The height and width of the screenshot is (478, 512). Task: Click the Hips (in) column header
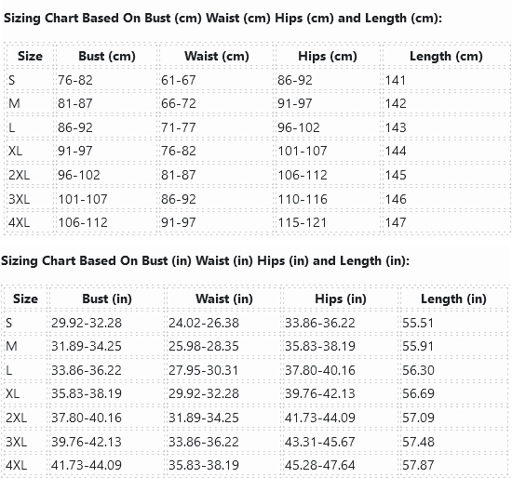coord(341,299)
